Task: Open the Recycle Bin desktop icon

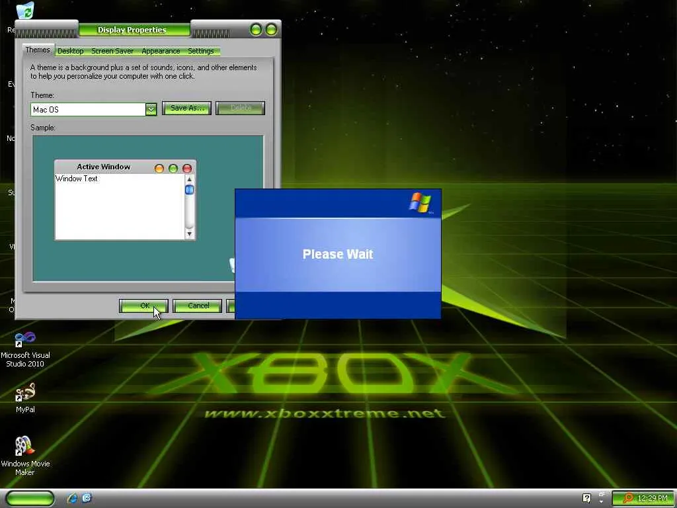Action: point(25,10)
